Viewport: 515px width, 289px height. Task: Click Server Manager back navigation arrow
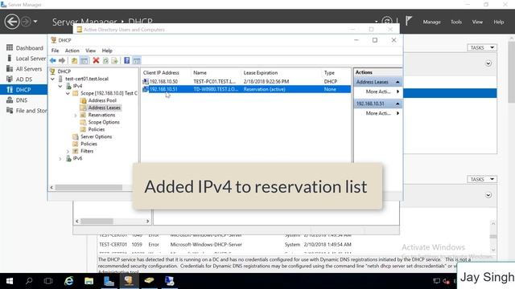click(12, 22)
